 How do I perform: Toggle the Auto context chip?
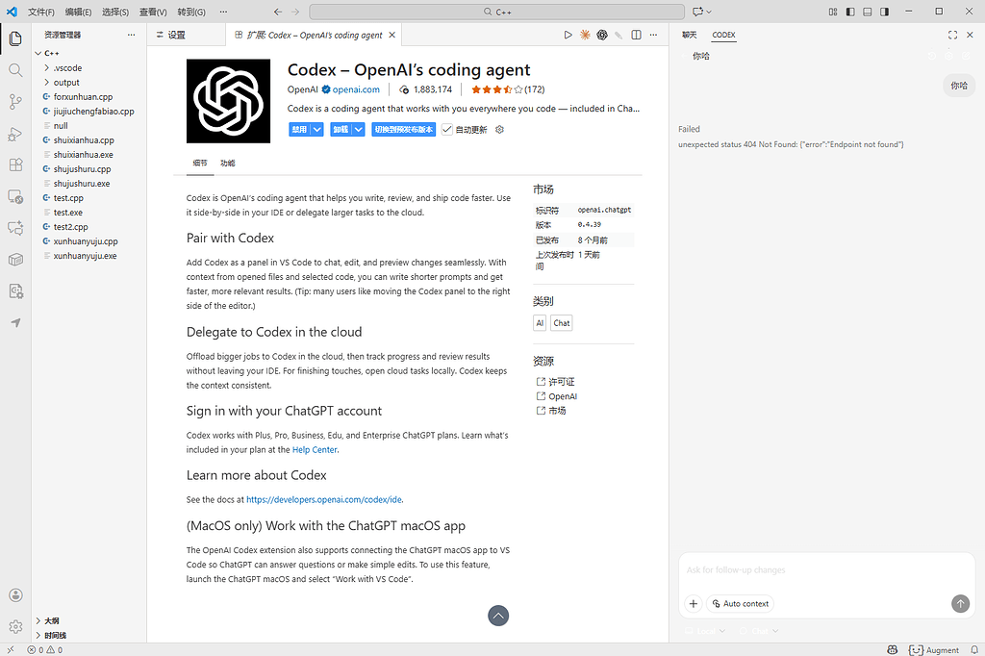coord(740,604)
